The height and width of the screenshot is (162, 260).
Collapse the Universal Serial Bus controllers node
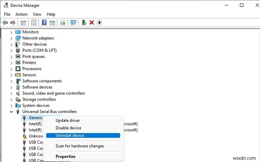click(11, 112)
